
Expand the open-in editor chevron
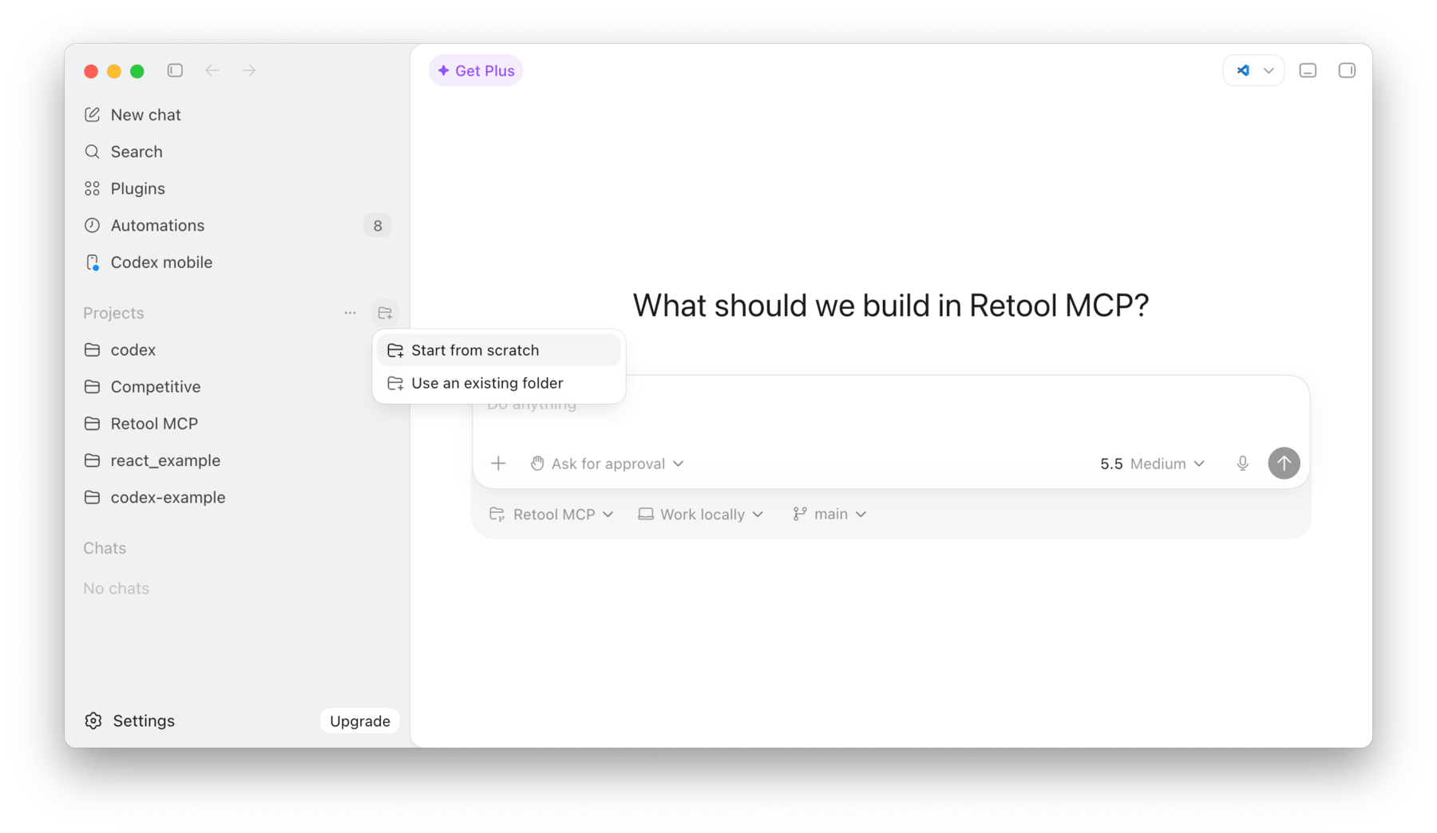tap(1269, 70)
